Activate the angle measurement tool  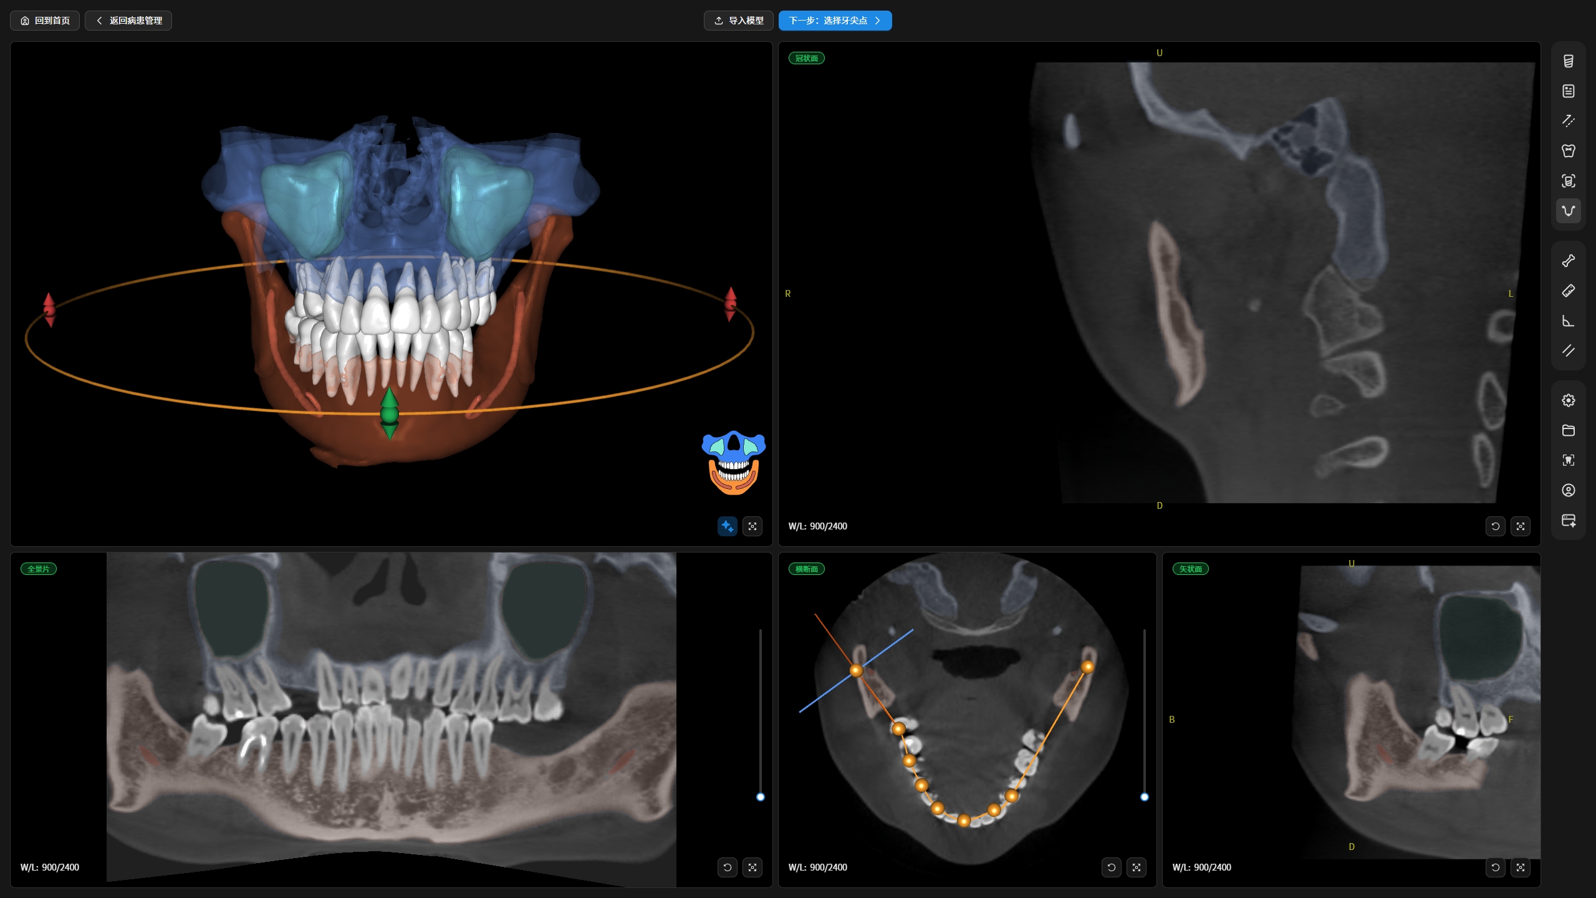[1568, 321]
